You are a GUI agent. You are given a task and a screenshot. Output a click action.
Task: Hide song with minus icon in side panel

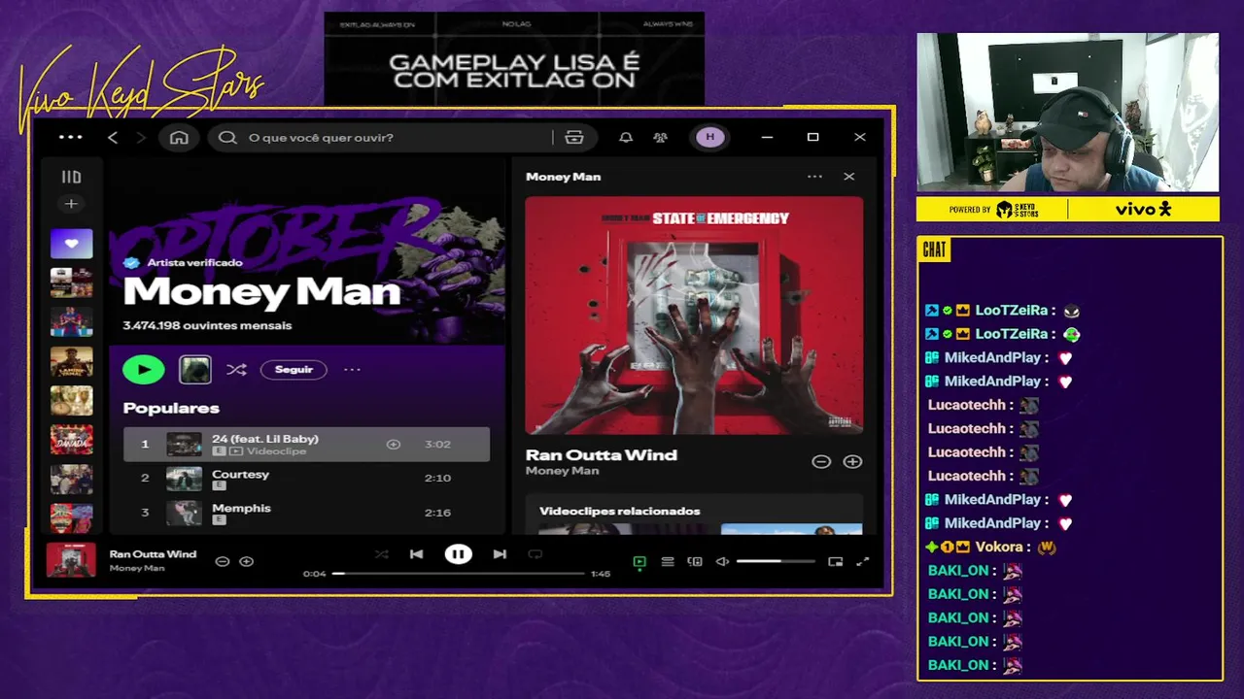821,462
